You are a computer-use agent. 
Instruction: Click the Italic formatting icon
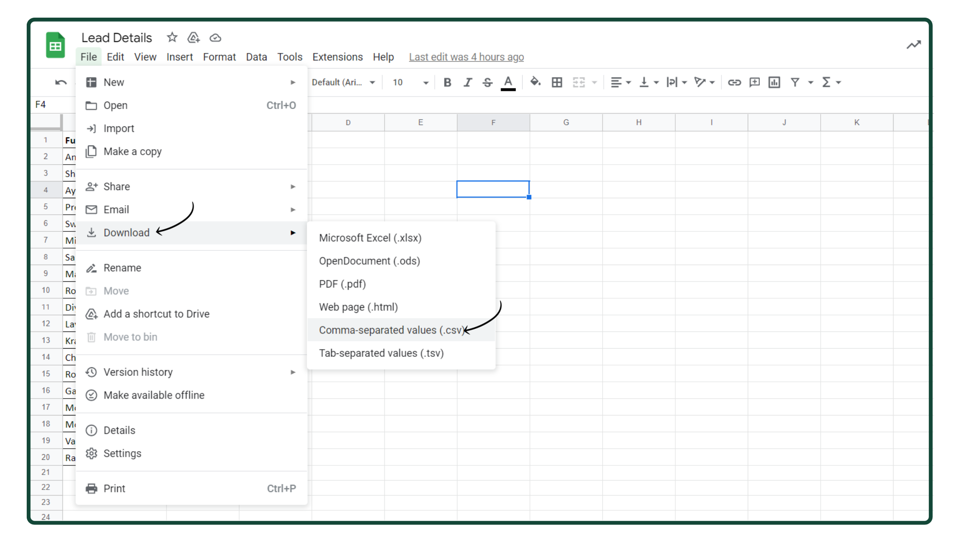467,82
